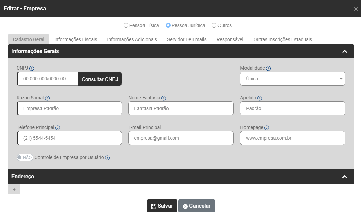Toggle Controle de Empresa por Usuário switch
The image size is (361, 213).
(25, 157)
